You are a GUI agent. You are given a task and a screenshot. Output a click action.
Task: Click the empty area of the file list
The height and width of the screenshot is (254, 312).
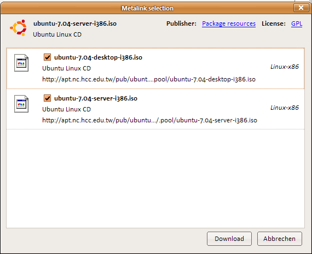[x=155, y=179]
